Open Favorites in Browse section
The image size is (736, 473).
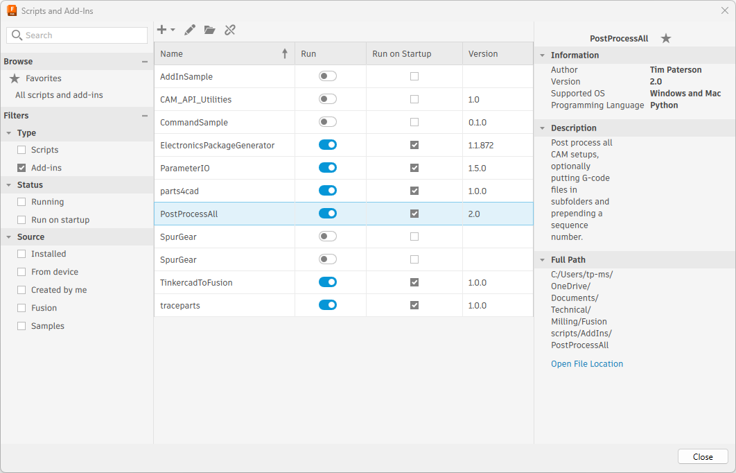(43, 78)
